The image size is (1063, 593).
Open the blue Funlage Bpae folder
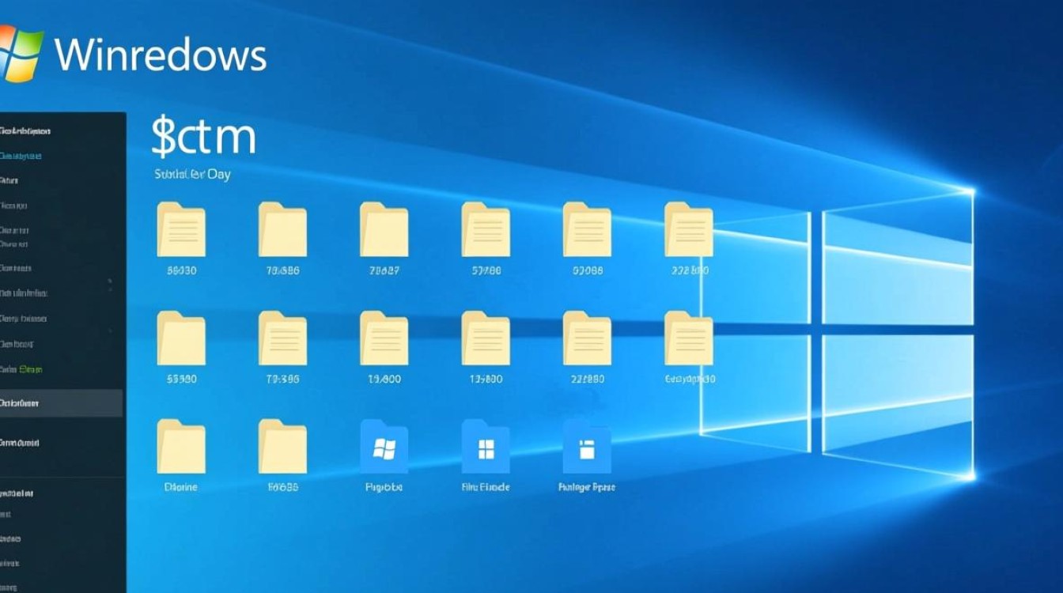(586, 451)
